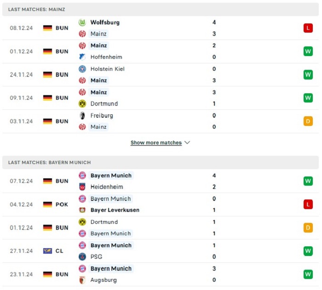Click the POK competition label
Screen dimensions: 322x290
[x=62, y=205]
